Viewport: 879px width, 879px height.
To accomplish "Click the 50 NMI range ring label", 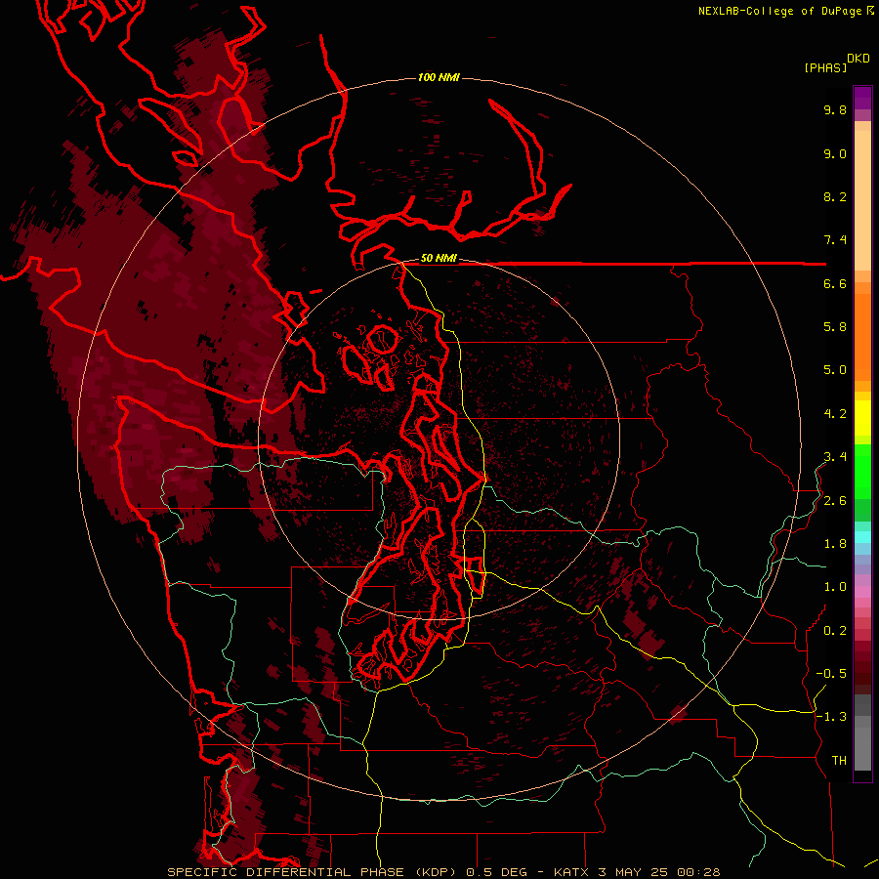I will click(439, 259).
